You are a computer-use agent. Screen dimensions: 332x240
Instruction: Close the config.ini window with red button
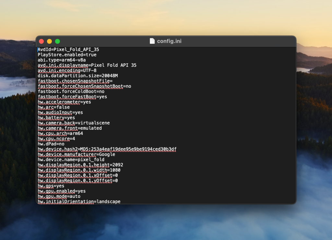(41, 41)
